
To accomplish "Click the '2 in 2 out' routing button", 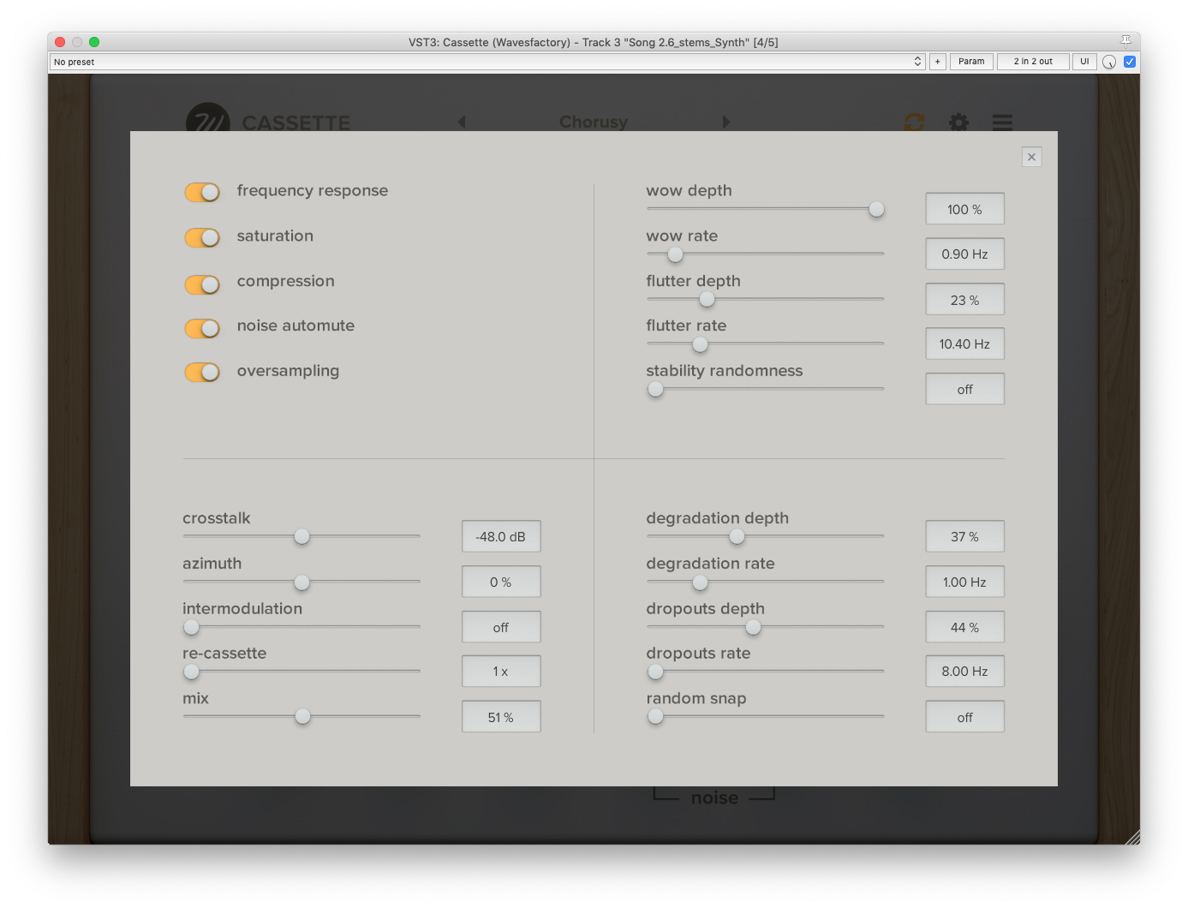I will pyautogui.click(x=1033, y=62).
